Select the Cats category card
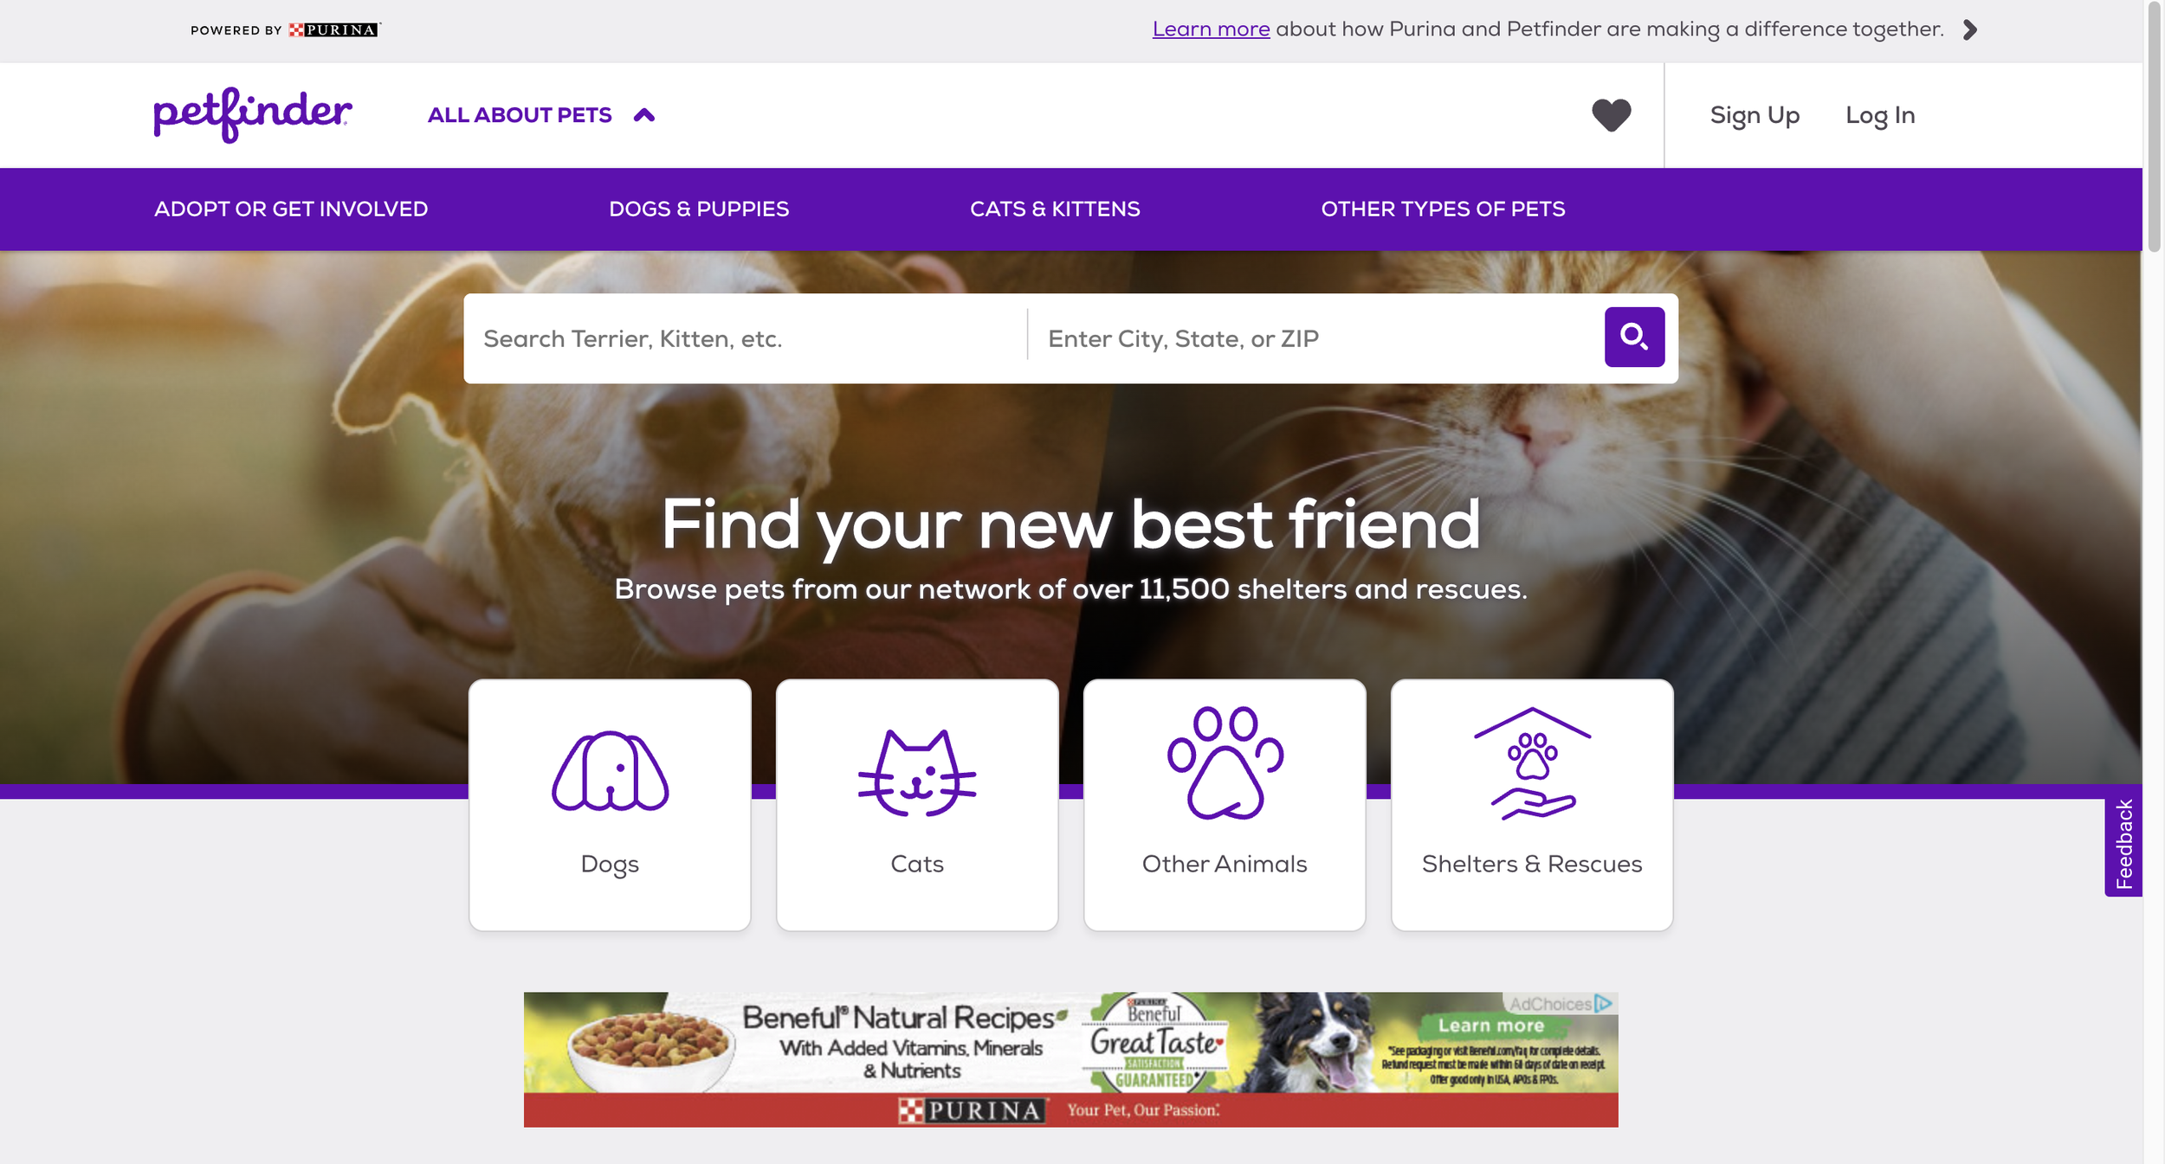Viewport: 2165px width, 1164px height. pyautogui.click(x=917, y=805)
